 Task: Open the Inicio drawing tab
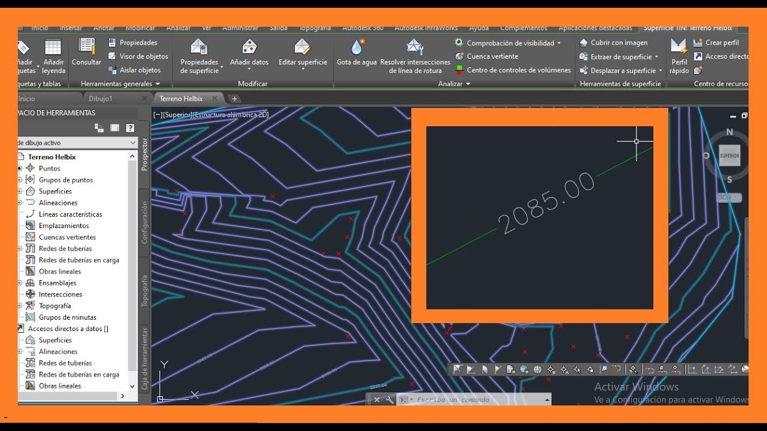[27, 98]
